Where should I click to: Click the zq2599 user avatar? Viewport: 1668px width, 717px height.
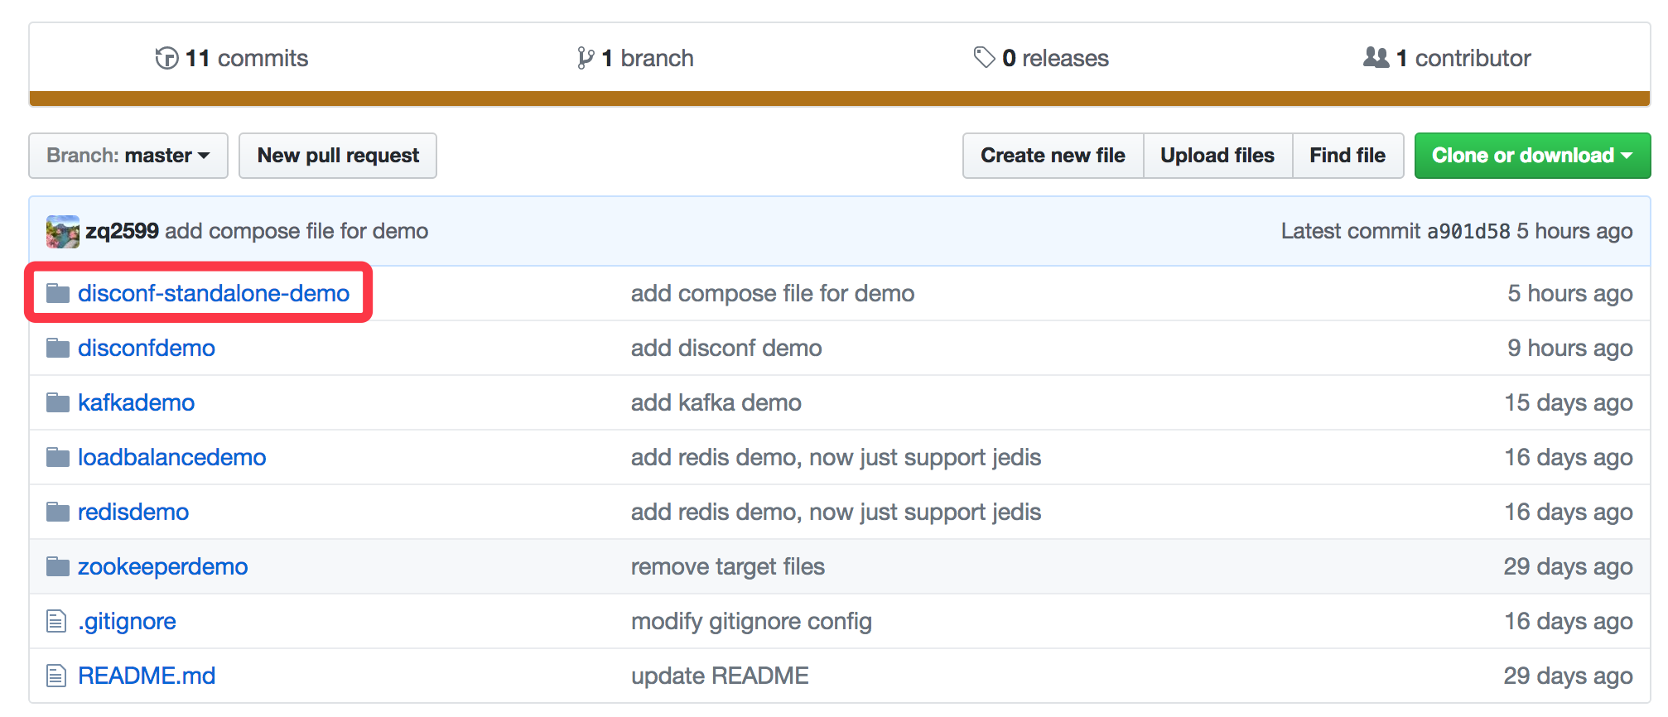click(x=63, y=232)
